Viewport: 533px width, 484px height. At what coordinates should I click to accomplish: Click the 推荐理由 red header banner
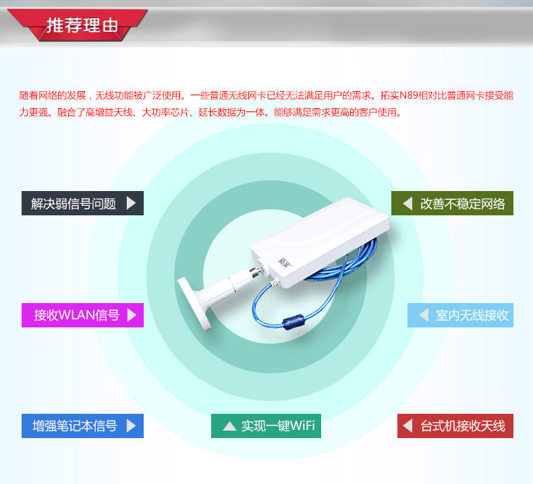78,25
